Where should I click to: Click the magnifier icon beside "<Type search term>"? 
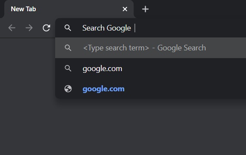pyautogui.click(x=68, y=48)
